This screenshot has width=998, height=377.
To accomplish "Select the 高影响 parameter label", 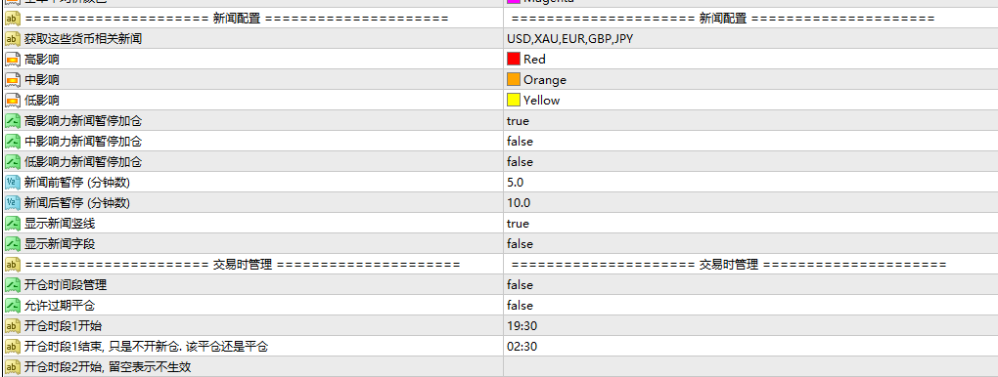I will pyautogui.click(x=41, y=60).
